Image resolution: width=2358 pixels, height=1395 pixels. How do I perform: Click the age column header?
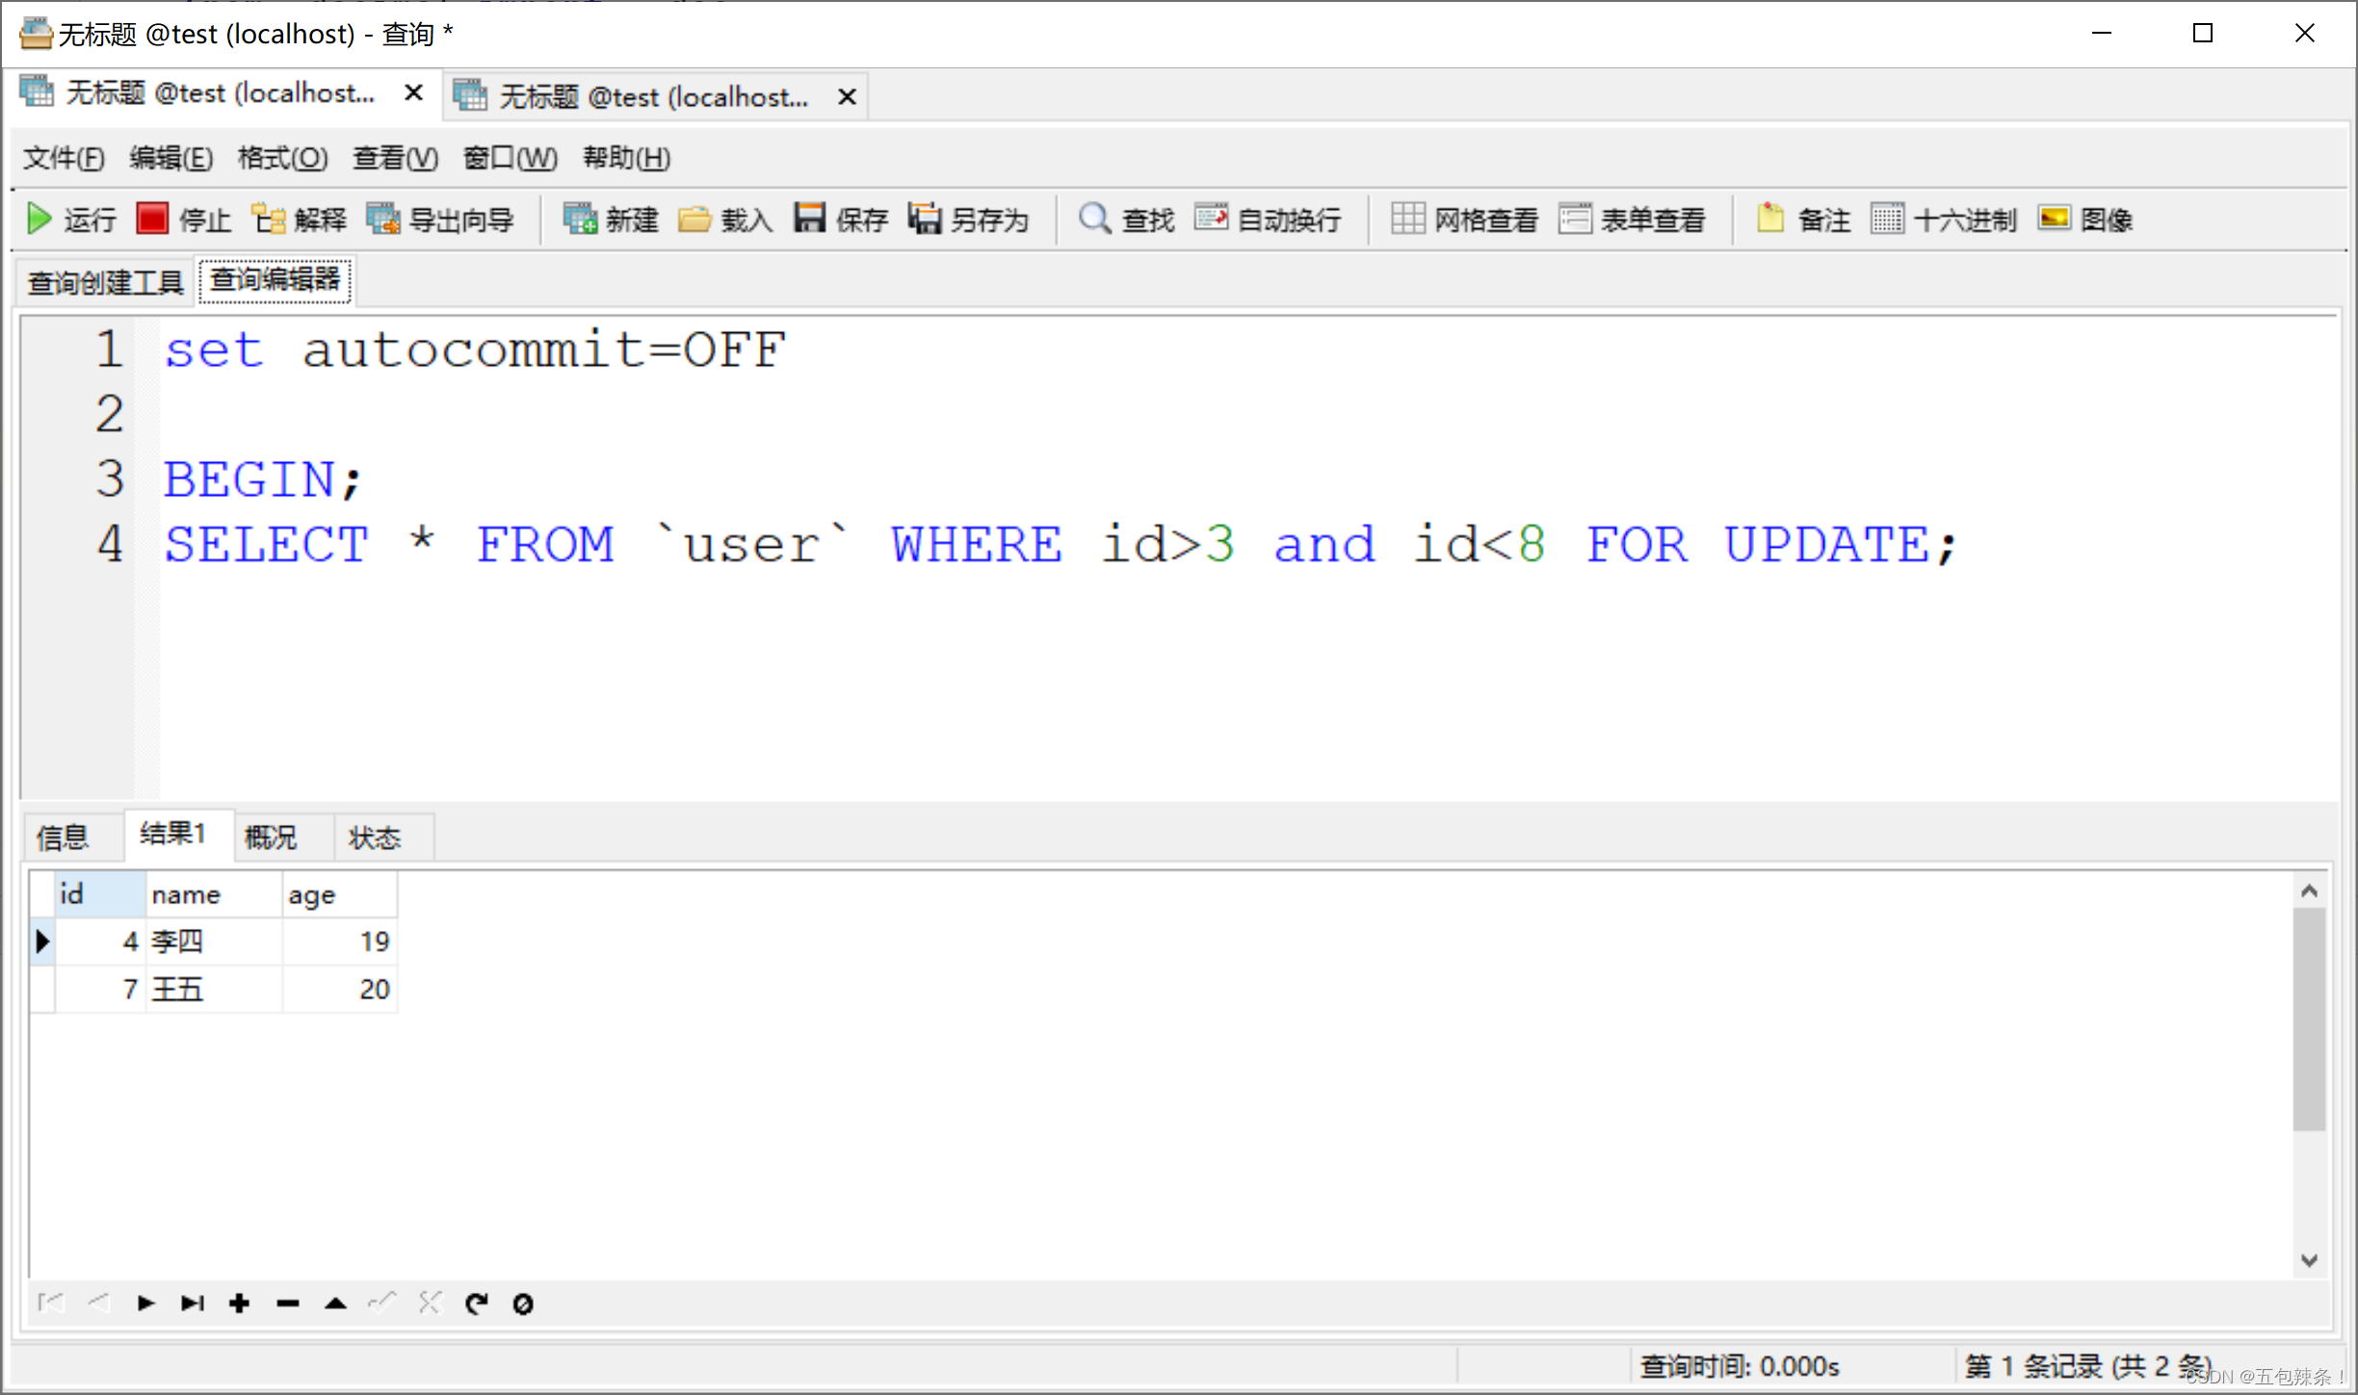[x=339, y=894]
